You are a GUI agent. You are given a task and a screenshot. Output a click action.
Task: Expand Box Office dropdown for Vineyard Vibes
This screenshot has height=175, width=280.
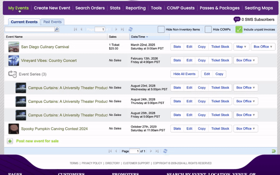coord(246,60)
